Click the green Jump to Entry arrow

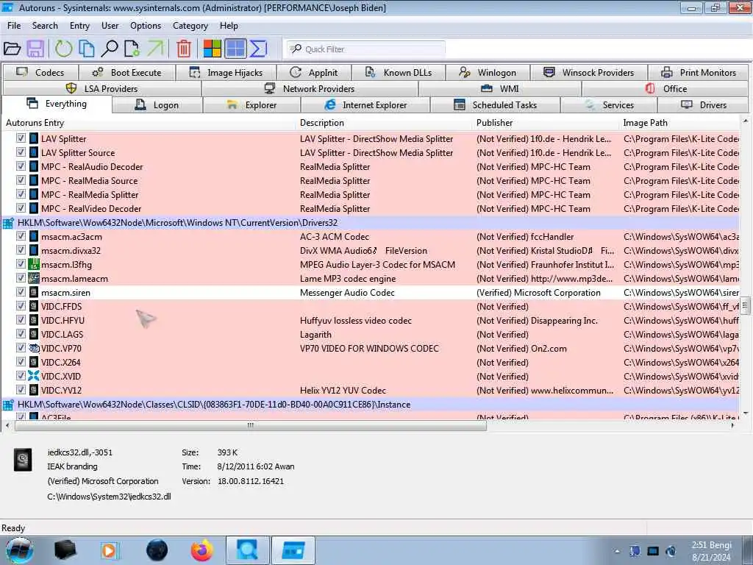tap(155, 49)
